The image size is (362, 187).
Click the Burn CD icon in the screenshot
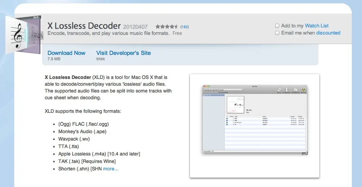click(303, 89)
